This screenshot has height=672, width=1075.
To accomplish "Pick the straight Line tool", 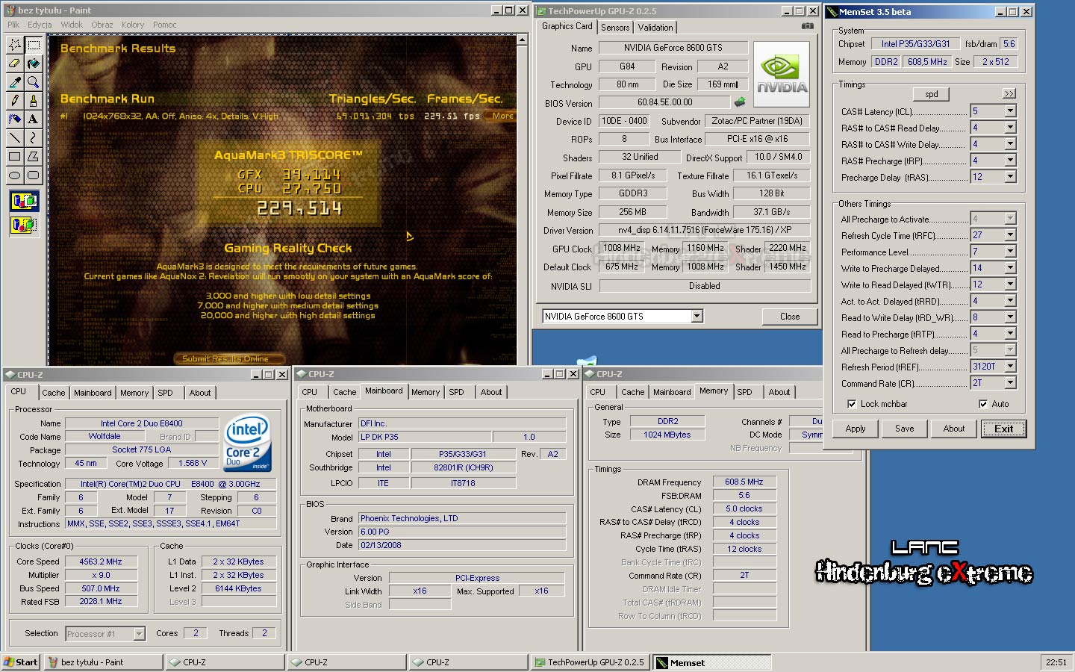I will pyautogui.click(x=14, y=138).
